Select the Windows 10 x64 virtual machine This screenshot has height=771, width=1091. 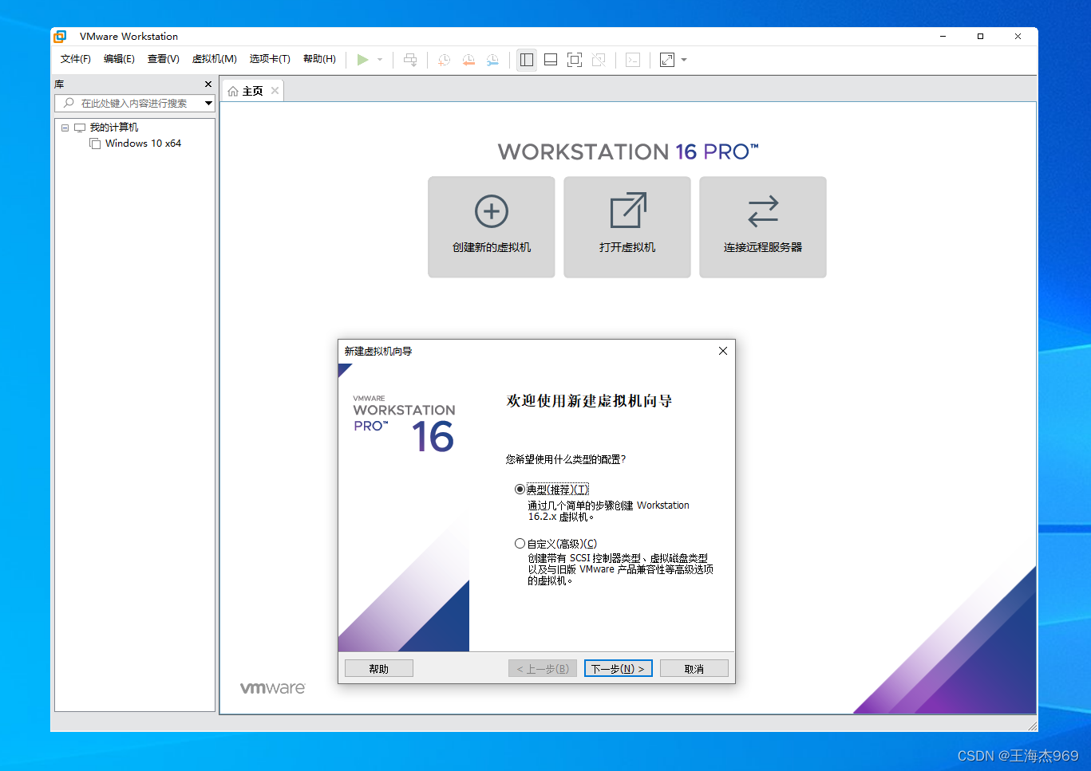coord(143,144)
